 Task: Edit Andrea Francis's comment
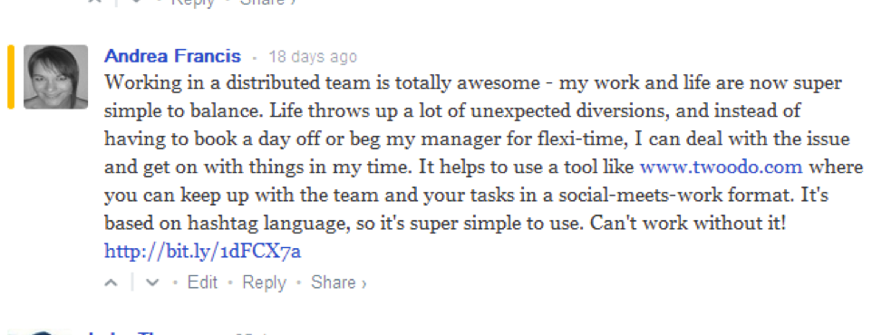coord(202,282)
